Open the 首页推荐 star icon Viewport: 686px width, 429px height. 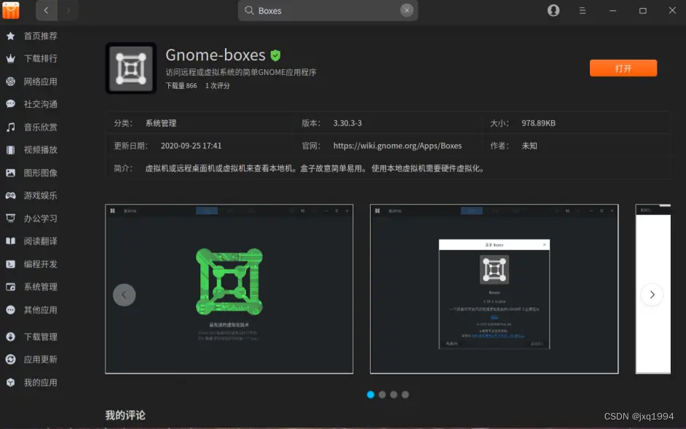click(10, 36)
